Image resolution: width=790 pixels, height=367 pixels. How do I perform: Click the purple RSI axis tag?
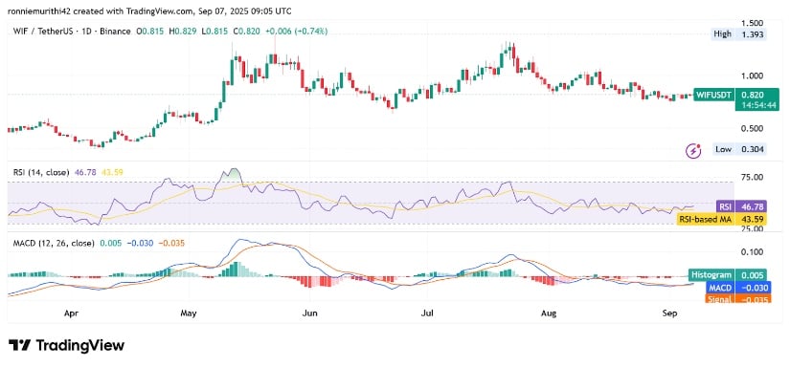pyautogui.click(x=725, y=206)
